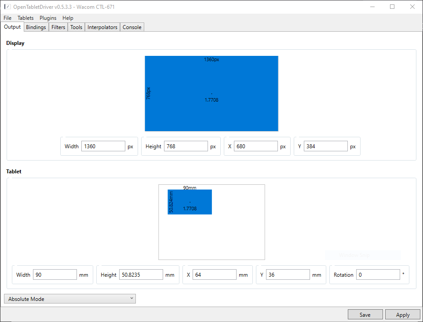The height and width of the screenshot is (322, 423).
Task: Open the Help menu
Action: (68, 18)
